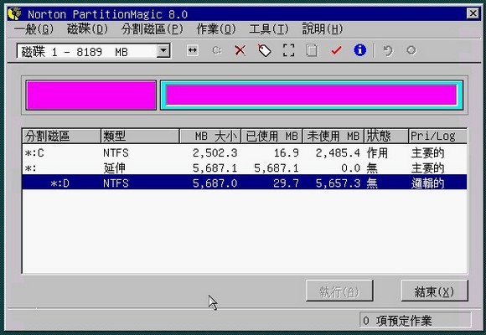Select the 磁碟 1 - 8189 MB combo box
Viewport: 486px width, 335px height.
94,51
